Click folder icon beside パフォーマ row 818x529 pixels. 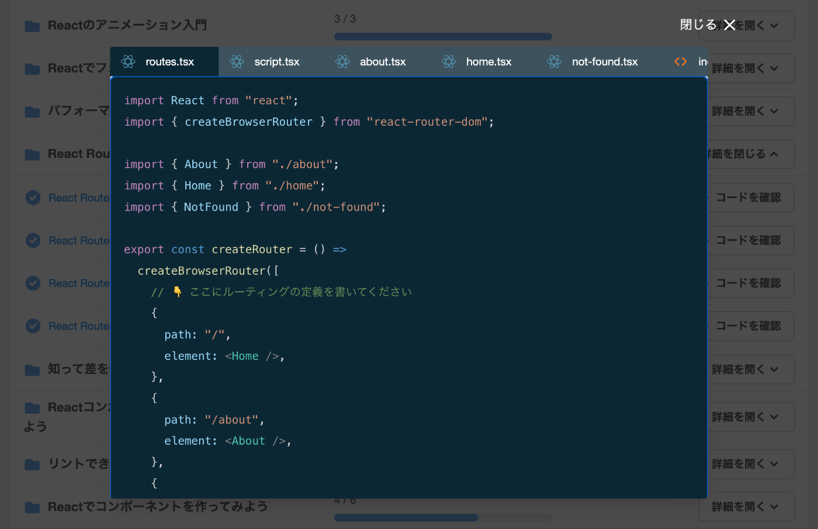coord(32,112)
